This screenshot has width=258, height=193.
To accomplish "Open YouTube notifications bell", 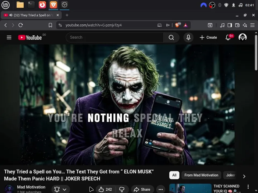I will (228, 38).
